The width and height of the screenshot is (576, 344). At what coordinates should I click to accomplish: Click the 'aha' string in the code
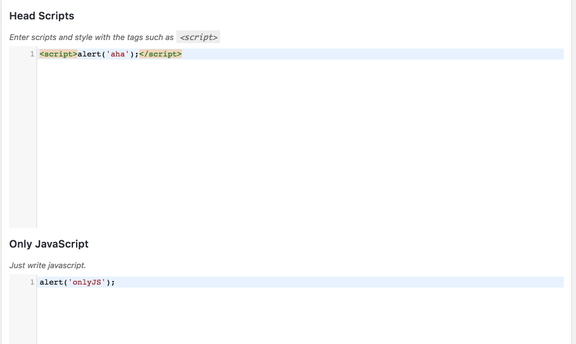click(x=117, y=54)
